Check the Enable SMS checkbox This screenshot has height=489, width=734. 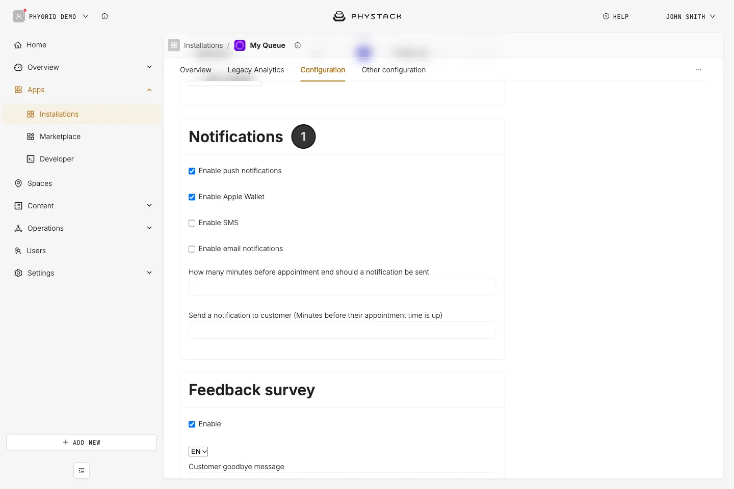click(x=192, y=223)
